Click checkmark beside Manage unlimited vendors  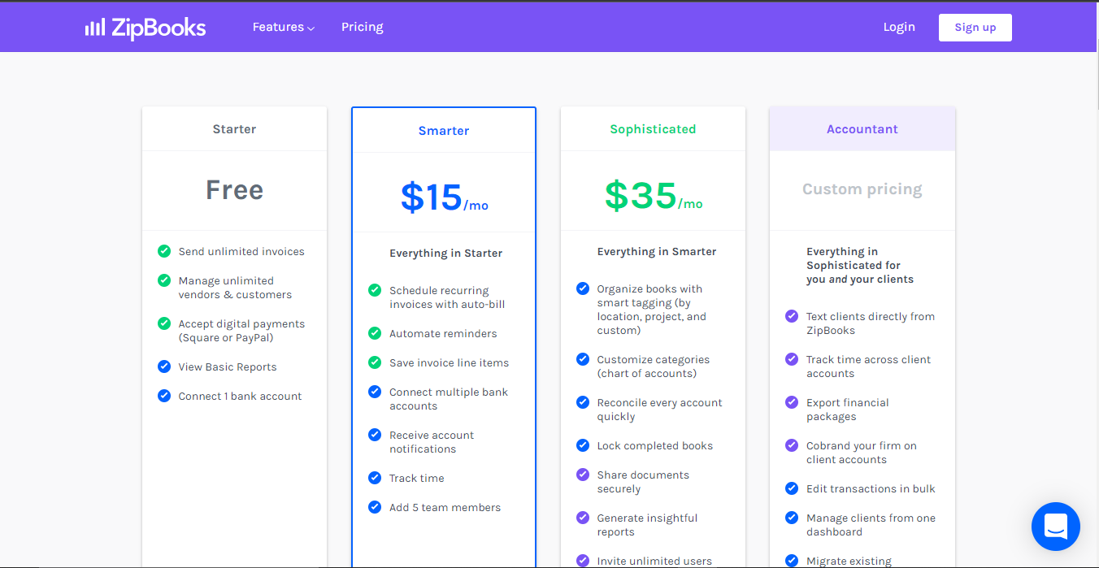click(164, 280)
